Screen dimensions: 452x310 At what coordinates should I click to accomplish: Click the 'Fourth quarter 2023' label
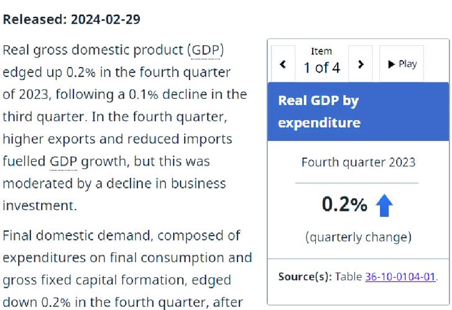(358, 162)
